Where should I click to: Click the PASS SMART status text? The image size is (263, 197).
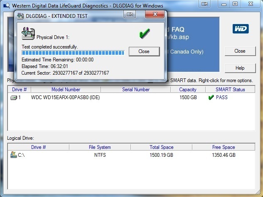coord(222,97)
